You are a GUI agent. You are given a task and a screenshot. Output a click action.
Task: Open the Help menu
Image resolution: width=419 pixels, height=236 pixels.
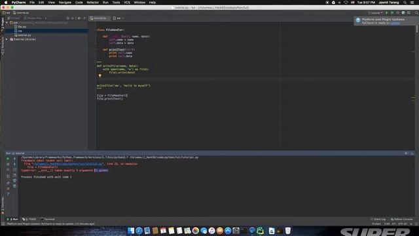(x=153, y=3)
